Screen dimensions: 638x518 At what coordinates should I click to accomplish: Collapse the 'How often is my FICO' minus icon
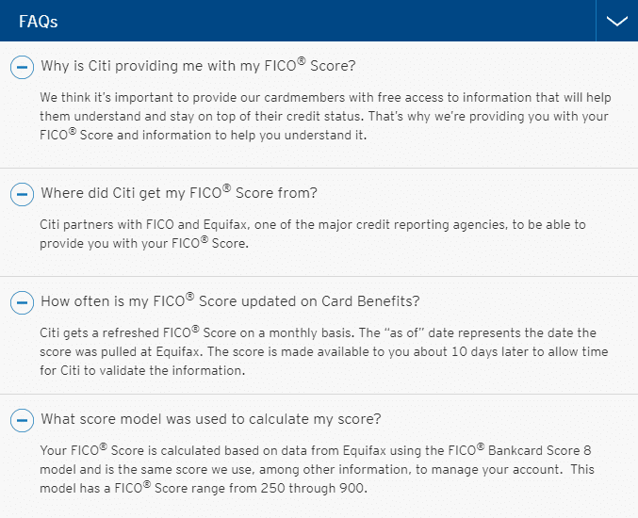click(x=22, y=302)
